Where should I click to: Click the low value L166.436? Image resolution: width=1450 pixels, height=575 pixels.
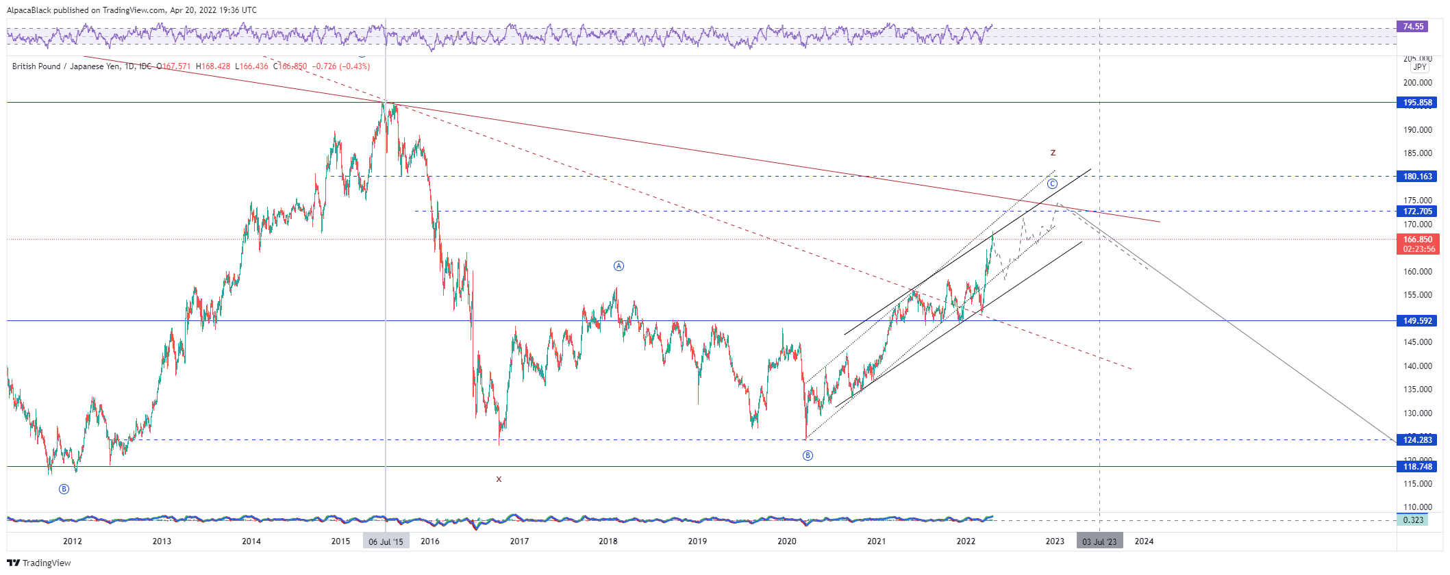[251, 66]
